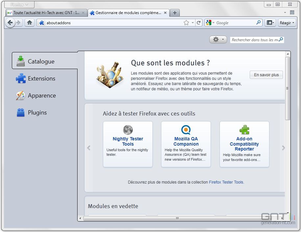301x232 pixels.
Task: Click the Modules en vedette heading
Action: [113, 206]
